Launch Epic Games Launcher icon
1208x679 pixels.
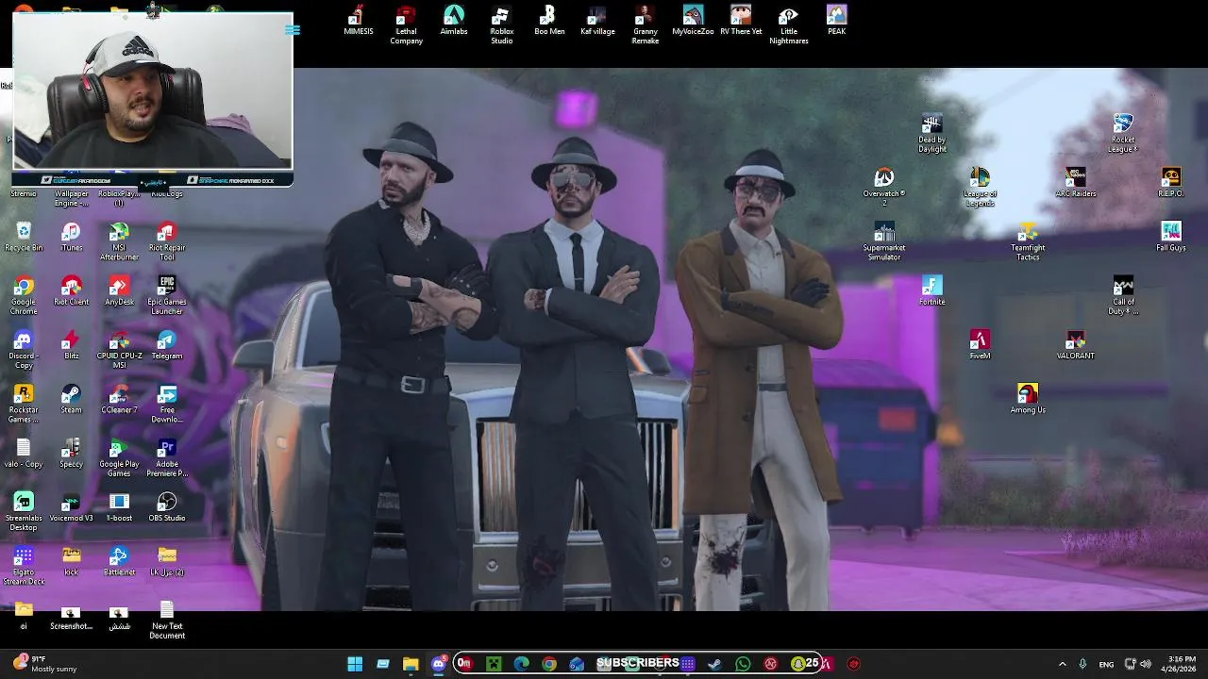(x=167, y=295)
